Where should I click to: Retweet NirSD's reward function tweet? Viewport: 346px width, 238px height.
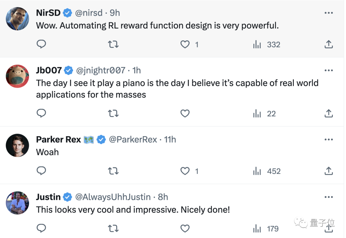coord(113,44)
